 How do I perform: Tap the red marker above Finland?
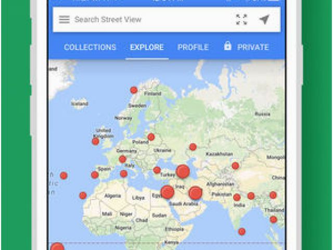[134, 90]
